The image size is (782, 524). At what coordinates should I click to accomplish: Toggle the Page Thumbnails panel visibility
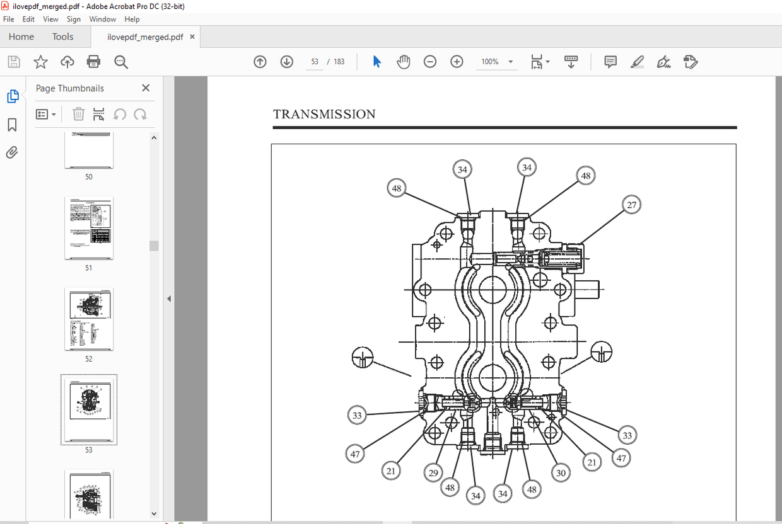(13, 96)
